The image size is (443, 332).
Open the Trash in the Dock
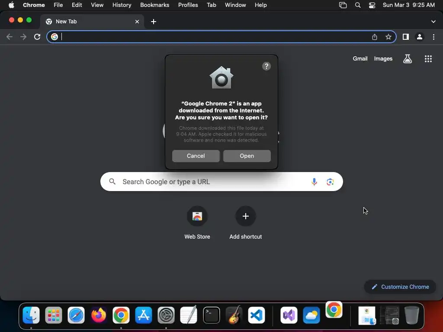tap(412, 315)
